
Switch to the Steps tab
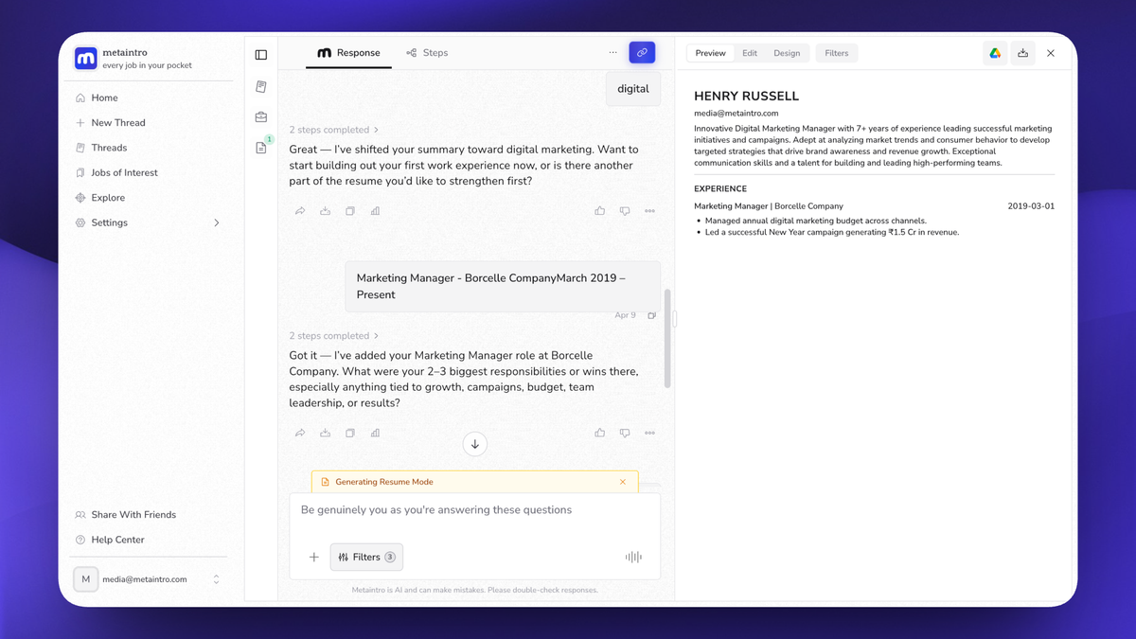[427, 53]
